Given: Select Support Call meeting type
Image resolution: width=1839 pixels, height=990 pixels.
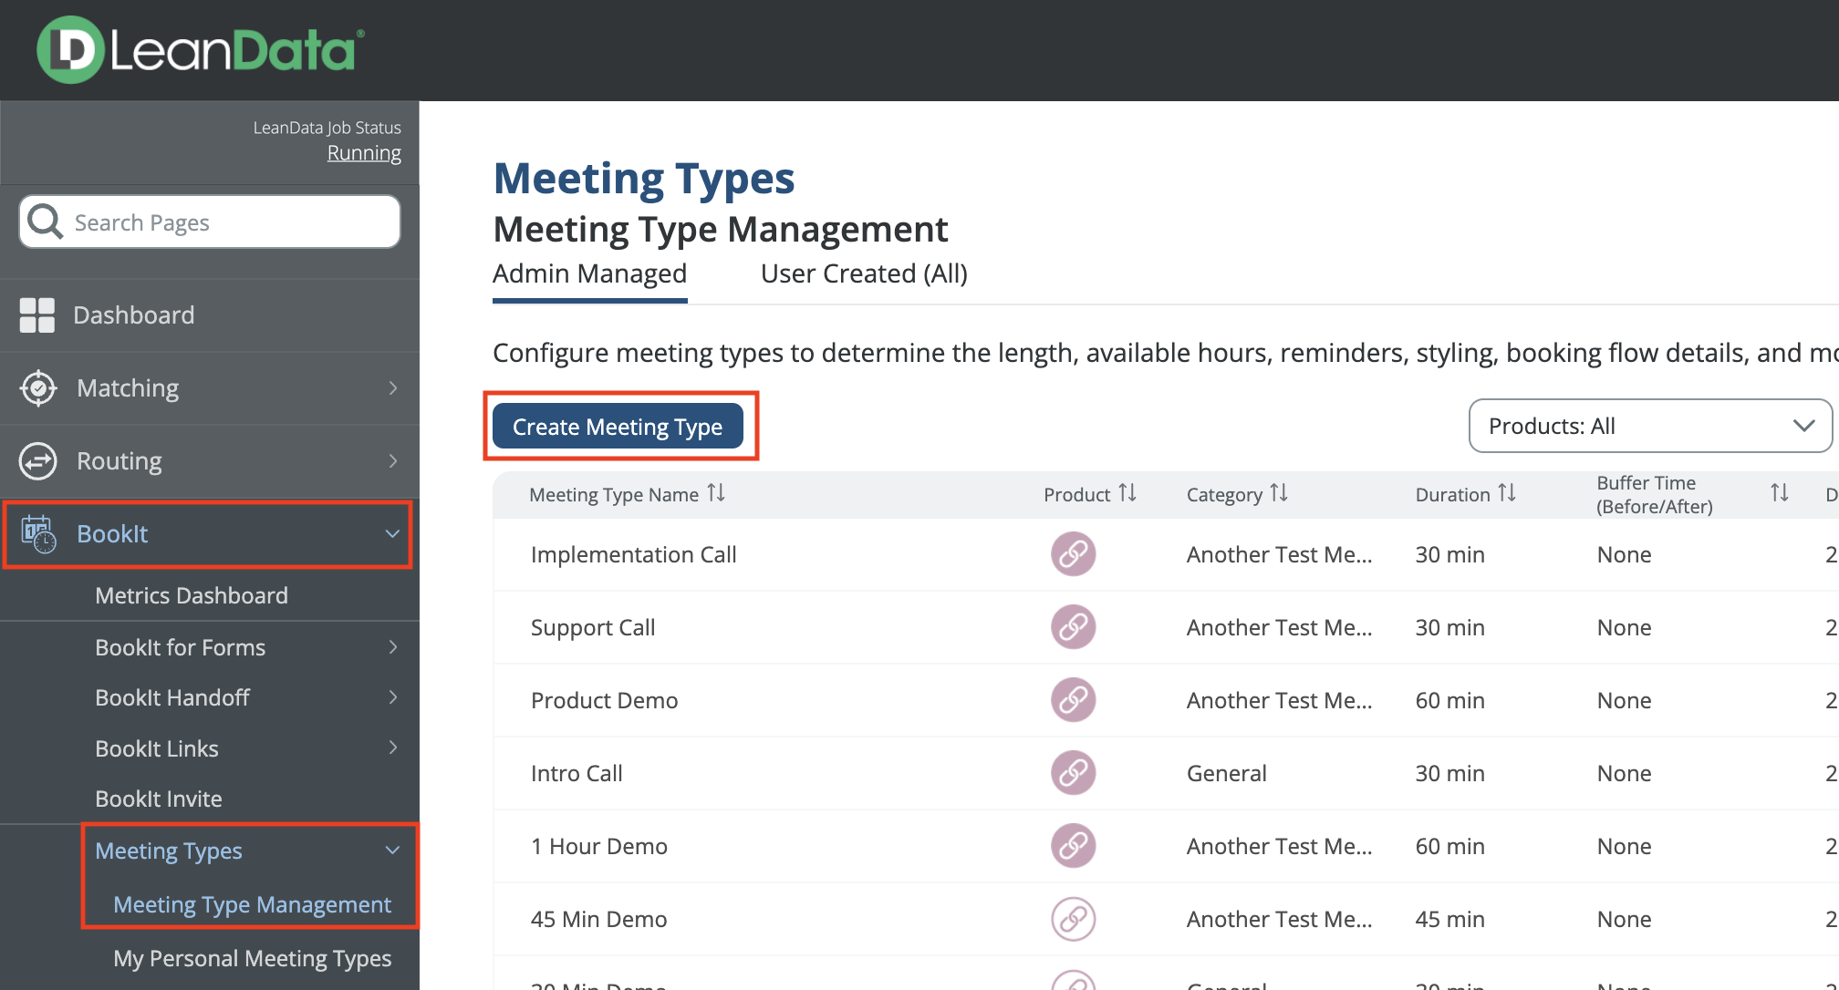Looking at the screenshot, I should click(x=593, y=627).
